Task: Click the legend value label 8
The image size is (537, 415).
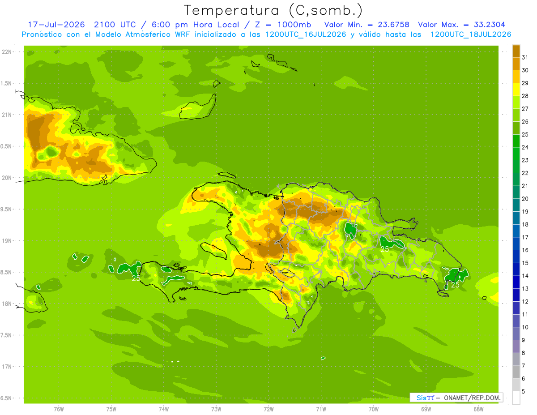Action: tap(524, 353)
